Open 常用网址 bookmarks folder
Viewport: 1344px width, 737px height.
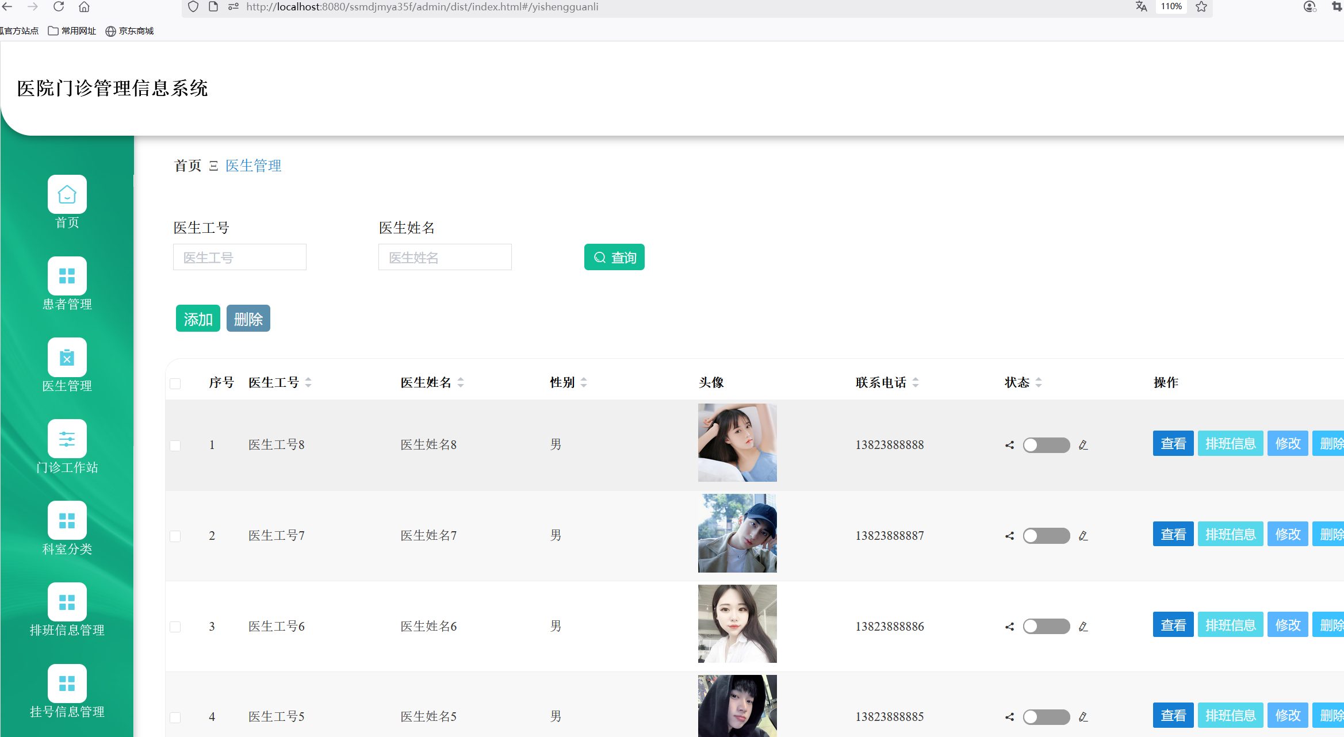point(72,31)
